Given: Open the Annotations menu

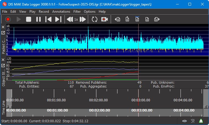Looking at the screenshot, I should tap(61, 12).
